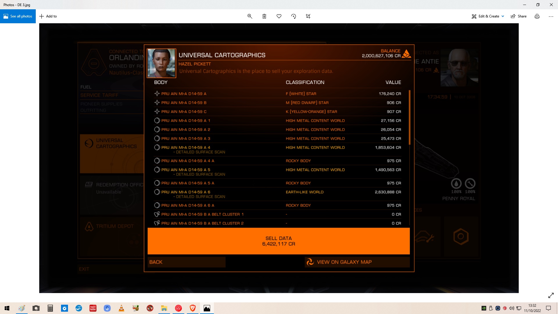This screenshot has width=558, height=314.
Task: Click the hexagon icon at bottom right
Action: (x=461, y=237)
